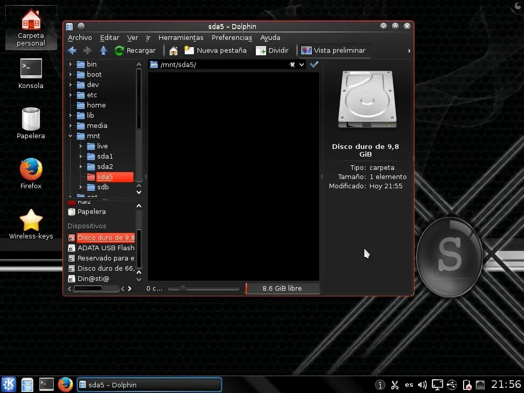Select the home folder in tree
Image resolution: width=524 pixels, height=393 pixels.
91,105
